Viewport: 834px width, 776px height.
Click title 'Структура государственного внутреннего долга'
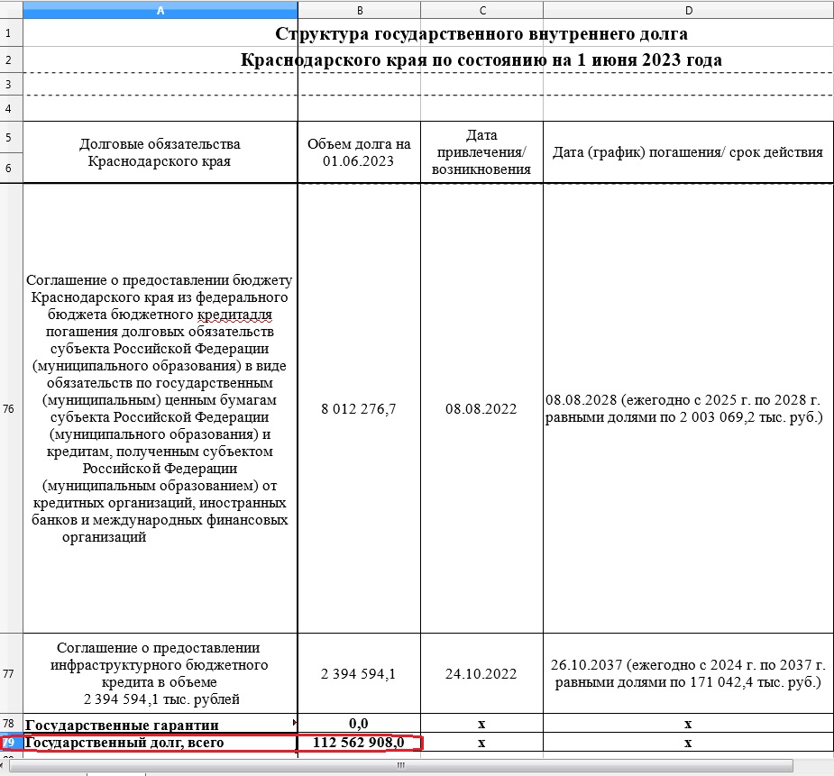[481, 33]
